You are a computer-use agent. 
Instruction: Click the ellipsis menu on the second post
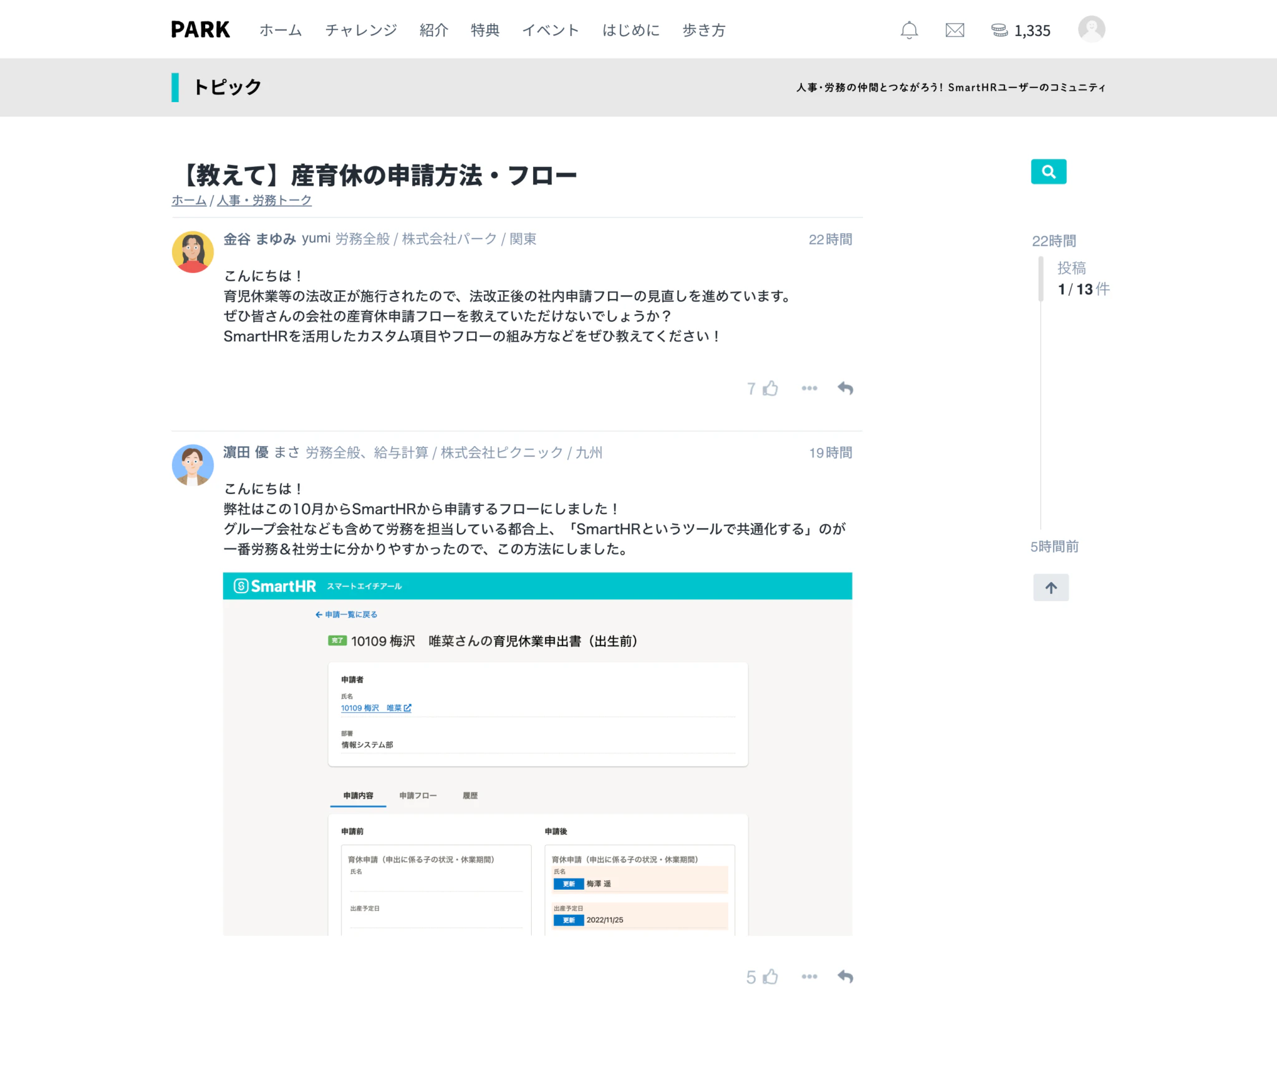point(809,976)
